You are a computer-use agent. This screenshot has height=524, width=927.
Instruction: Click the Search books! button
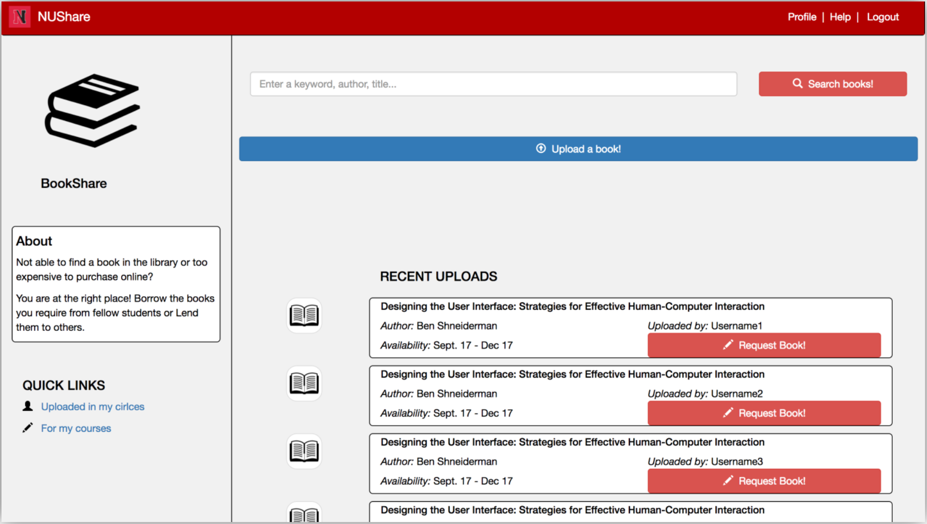pyautogui.click(x=833, y=84)
